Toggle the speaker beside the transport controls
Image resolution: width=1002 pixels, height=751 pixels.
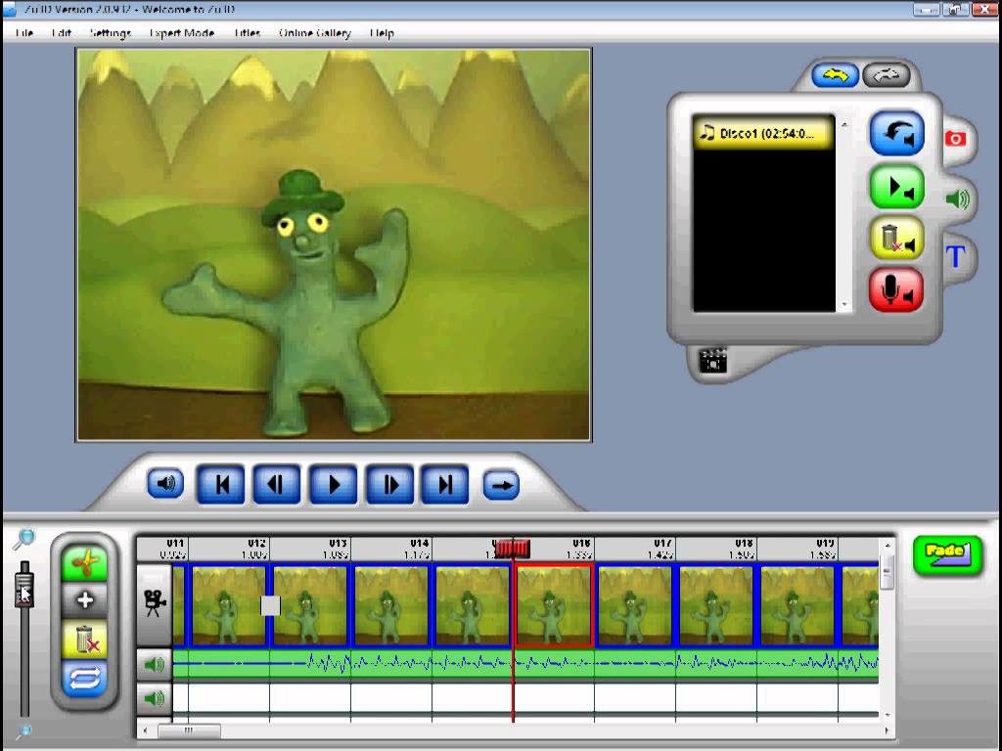164,483
